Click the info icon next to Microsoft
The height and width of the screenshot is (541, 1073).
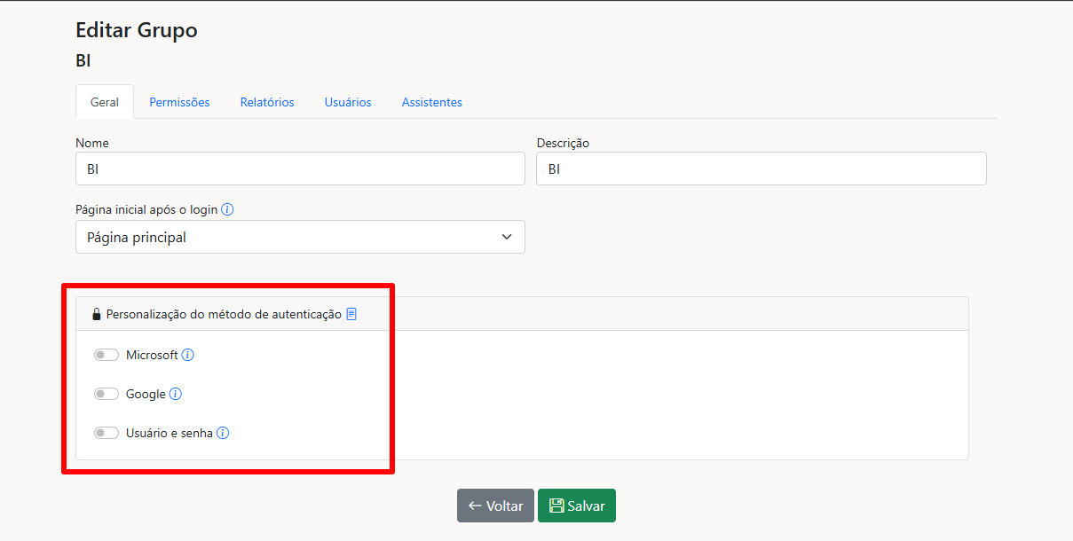pos(187,355)
